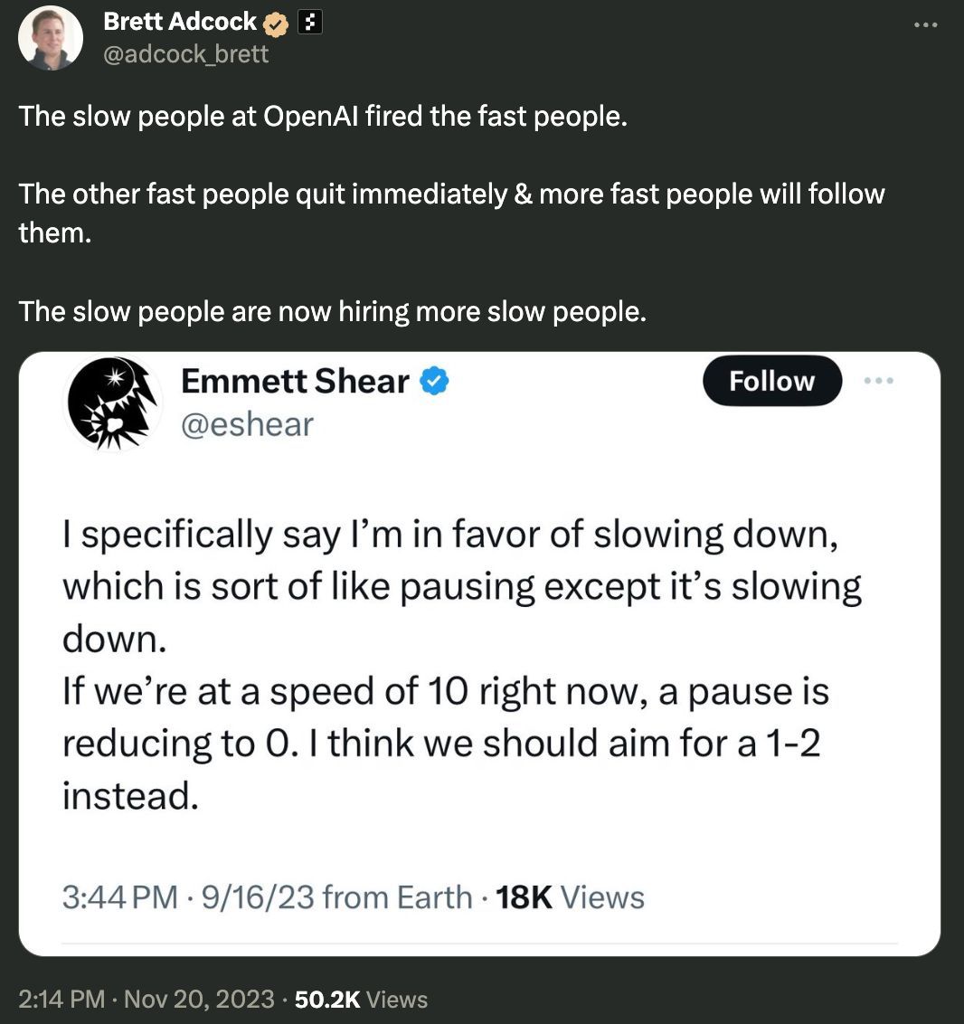Open the @eshear handle link

pyautogui.click(x=247, y=423)
